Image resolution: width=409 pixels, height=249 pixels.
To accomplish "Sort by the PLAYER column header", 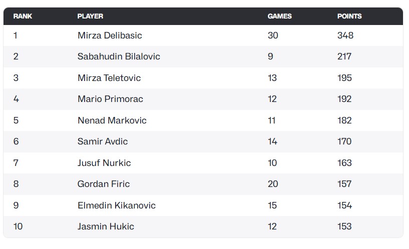I will pos(90,16).
